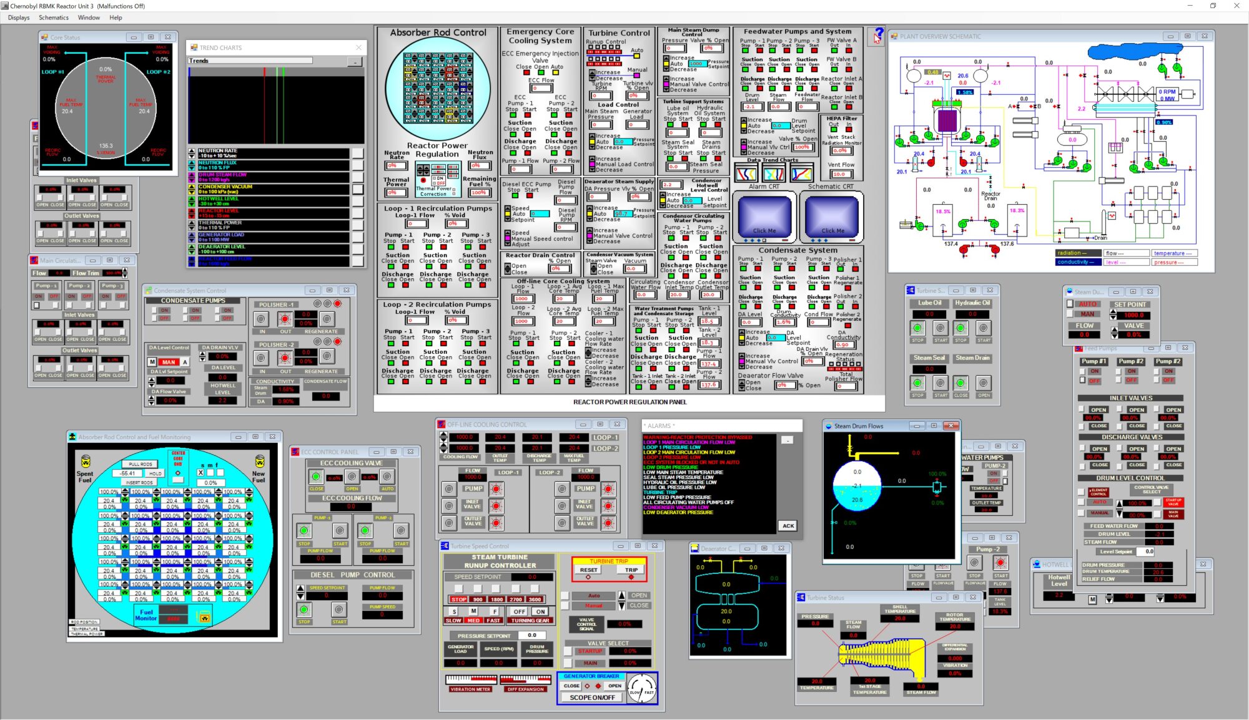Tick the Steam Dump AUTO checkbox
The height and width of the screenshot is (720, 1249).
click(1070, 304)
